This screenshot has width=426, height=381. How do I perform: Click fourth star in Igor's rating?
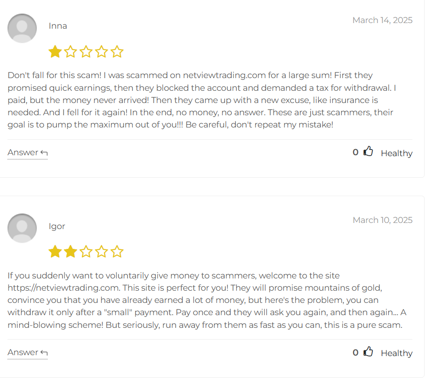[x=102, y=252]
